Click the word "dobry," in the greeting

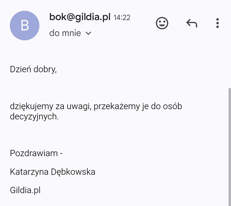pos(45,69)
